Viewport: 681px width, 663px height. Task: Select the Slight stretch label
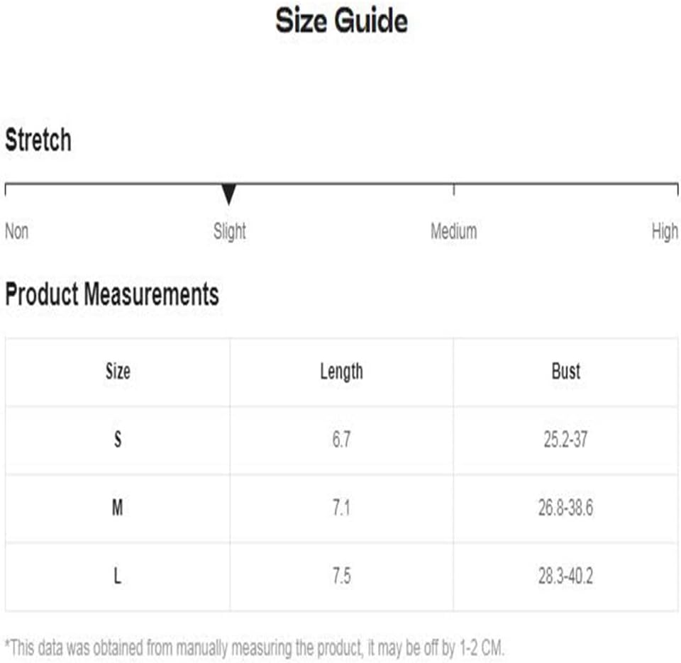(229, 231)
